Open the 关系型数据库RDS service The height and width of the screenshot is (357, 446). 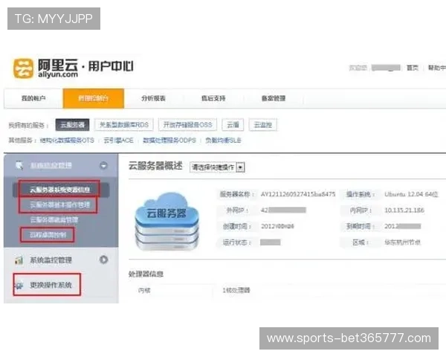point(123,125)
